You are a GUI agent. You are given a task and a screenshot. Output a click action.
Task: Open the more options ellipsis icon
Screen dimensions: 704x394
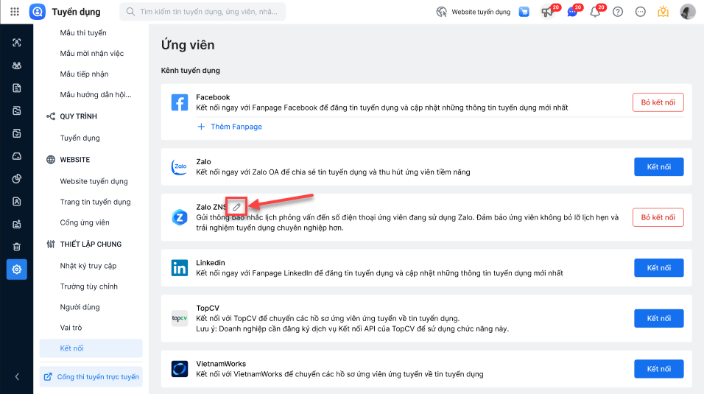[x=640, y=12]
